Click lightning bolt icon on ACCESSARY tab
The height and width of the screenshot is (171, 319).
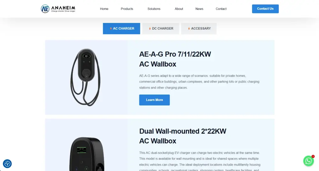click(189, 28)
